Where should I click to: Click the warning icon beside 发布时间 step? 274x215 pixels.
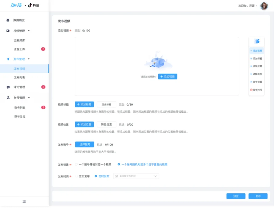pyautogui.click(x=251, y=90)
